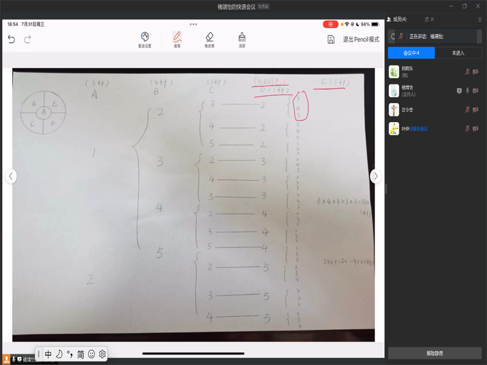Switch to the 会议中 4 tab
The image size is (487, 365).
[412, 53]
